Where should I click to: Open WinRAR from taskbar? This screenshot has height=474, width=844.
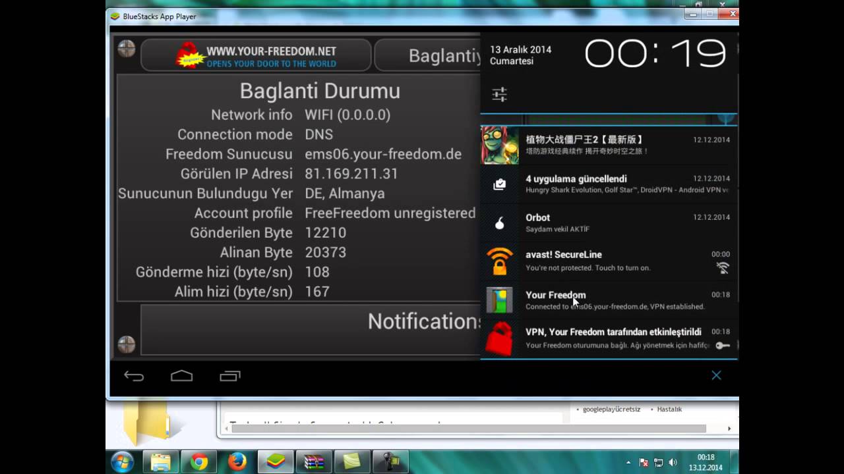click(313, 461)
